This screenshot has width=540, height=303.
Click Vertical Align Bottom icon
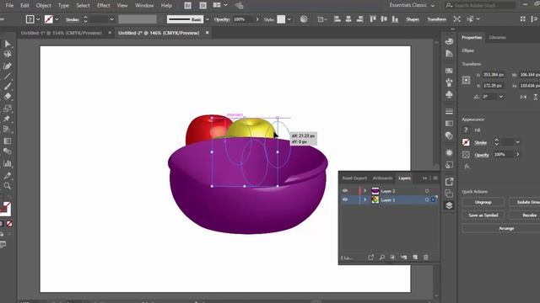coord(395,19)
